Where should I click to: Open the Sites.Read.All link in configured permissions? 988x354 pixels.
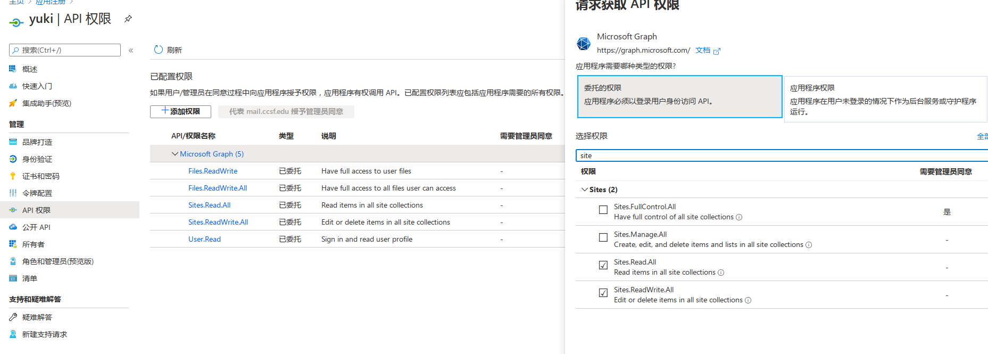click(x=209, y=205)
